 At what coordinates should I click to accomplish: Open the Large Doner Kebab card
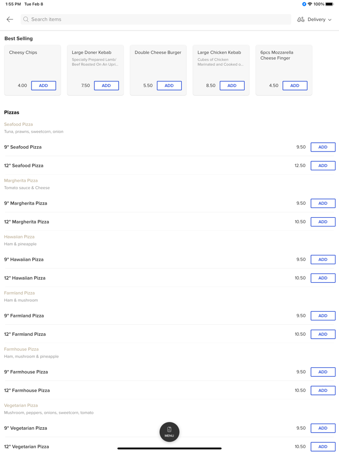[95, 70]
